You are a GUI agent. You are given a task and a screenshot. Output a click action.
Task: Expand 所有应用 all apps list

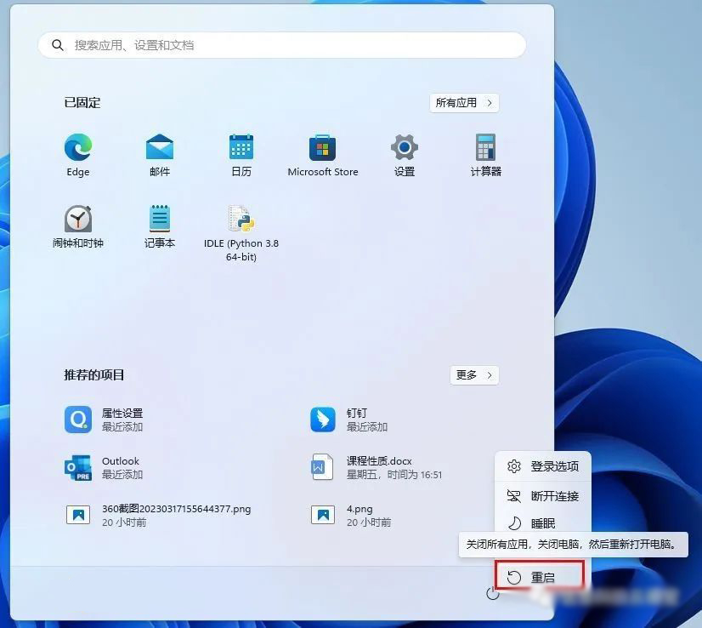pyautogui.click(x=464, y=103)
